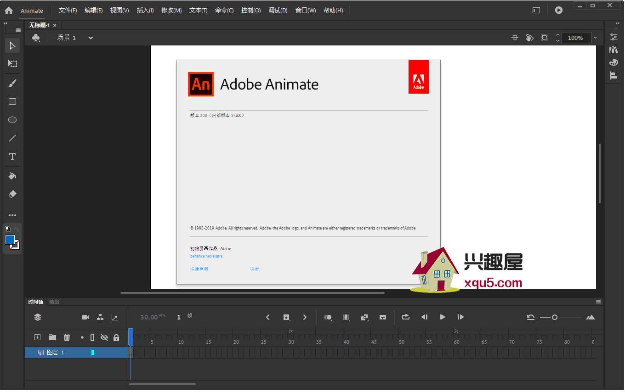Toggle edit multiple frames button
625x392 pixels.
pyautogui.click(x=347, y=317)
